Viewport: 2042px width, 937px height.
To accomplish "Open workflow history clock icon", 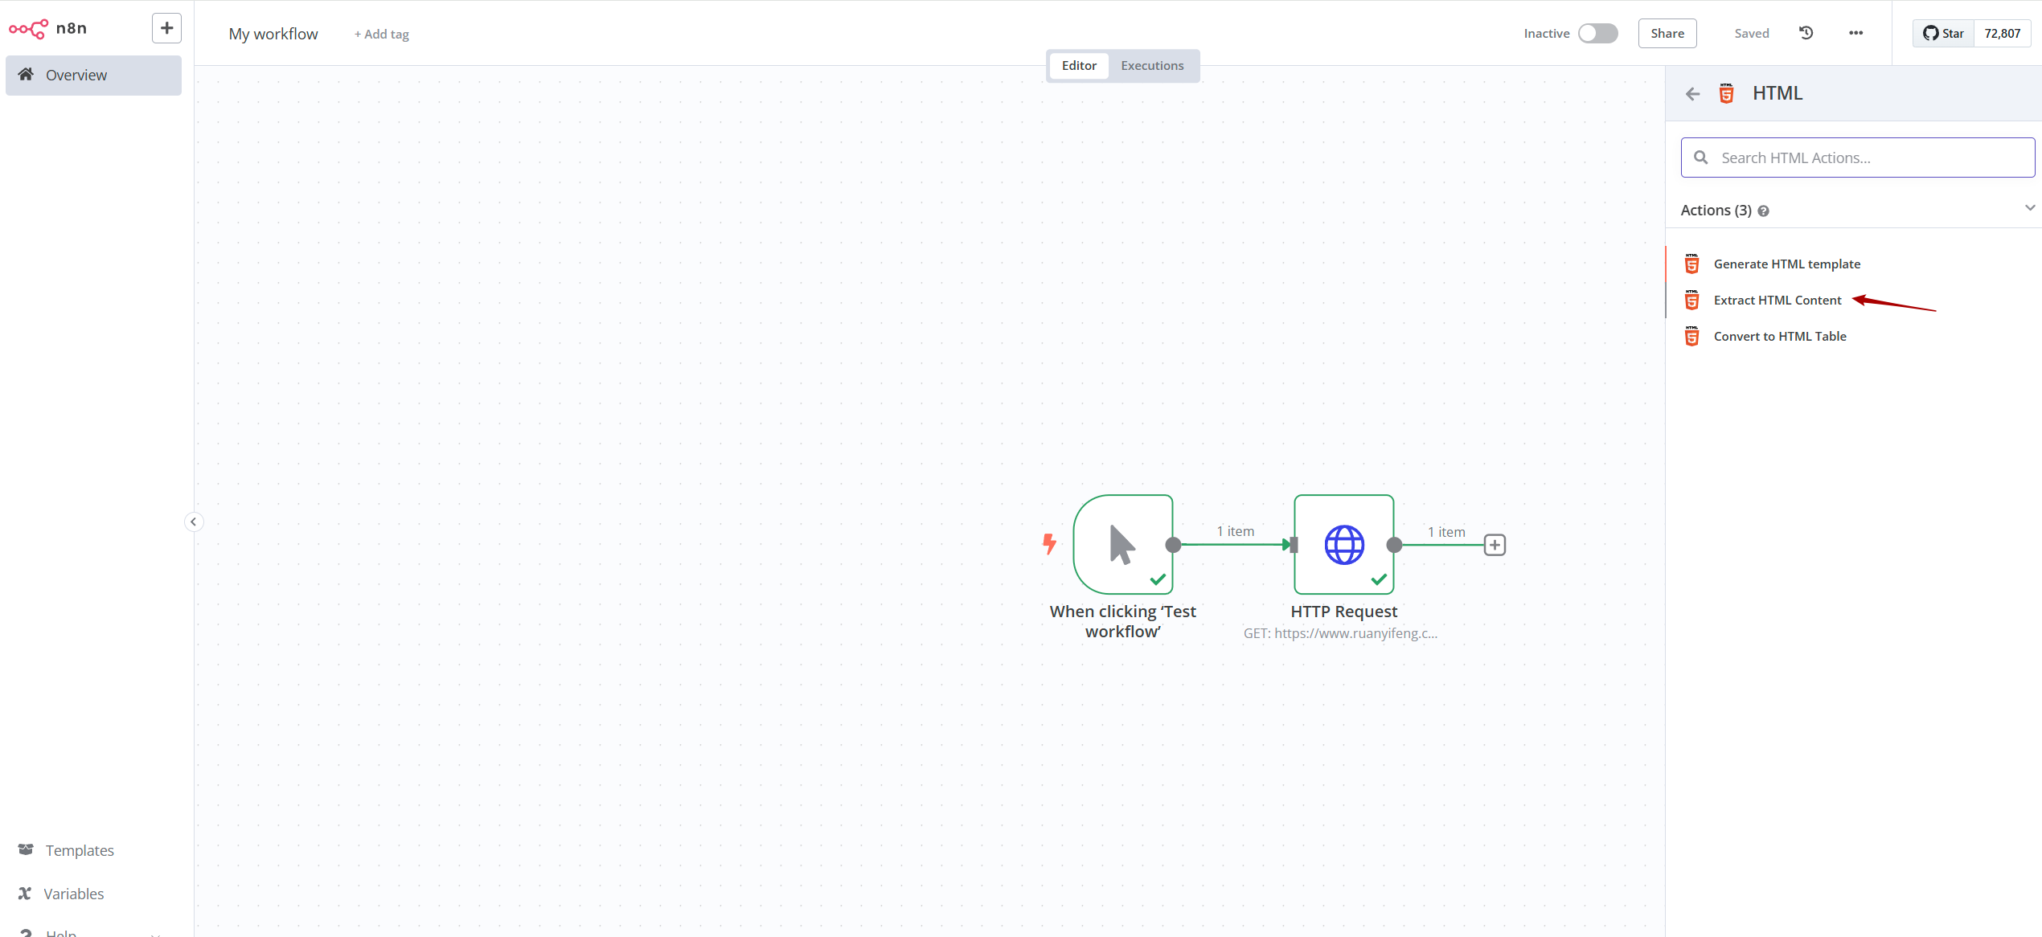I will [1806, 33].
